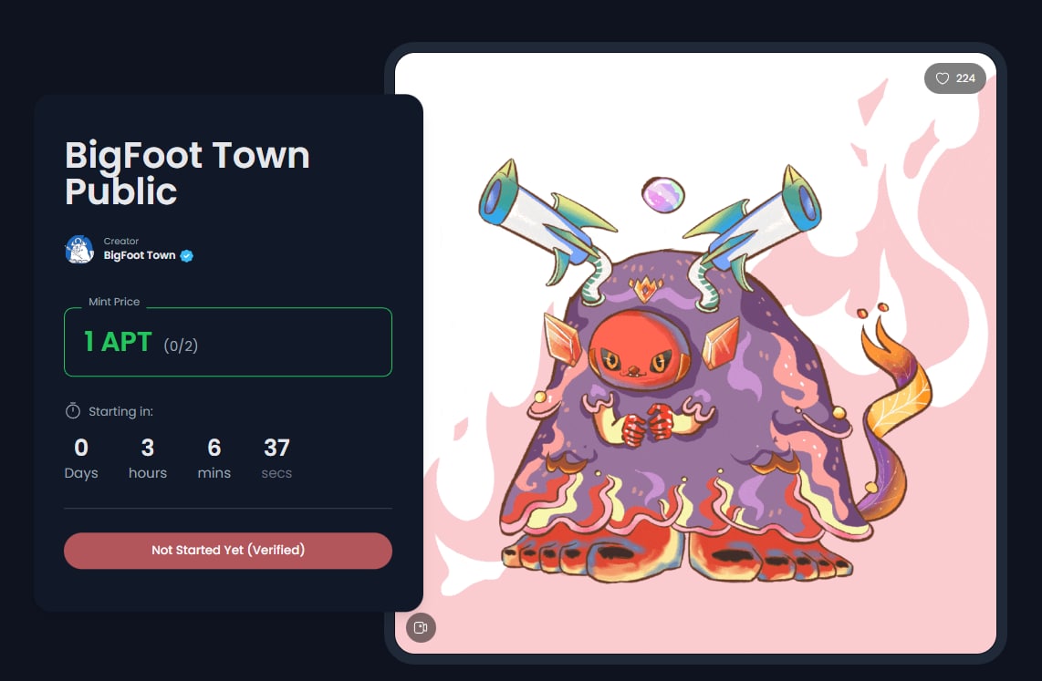This screenshot has width=1042, height=681.
Task: Click the stopwatch icon beside Starting in
Action: click(x=72, y=411)
